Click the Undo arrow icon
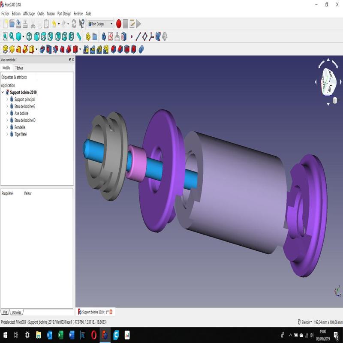Image resolution: width=343 pixels, height=343 pixels. click(53, 24)
